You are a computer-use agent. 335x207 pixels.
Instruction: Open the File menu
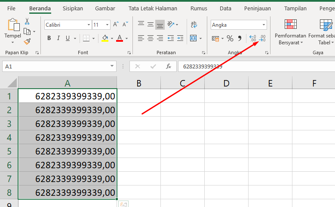tap(11, 8)
